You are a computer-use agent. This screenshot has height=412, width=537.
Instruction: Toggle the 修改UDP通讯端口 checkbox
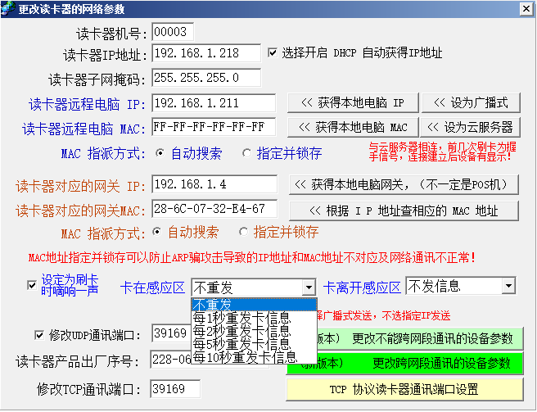point(39,334)
